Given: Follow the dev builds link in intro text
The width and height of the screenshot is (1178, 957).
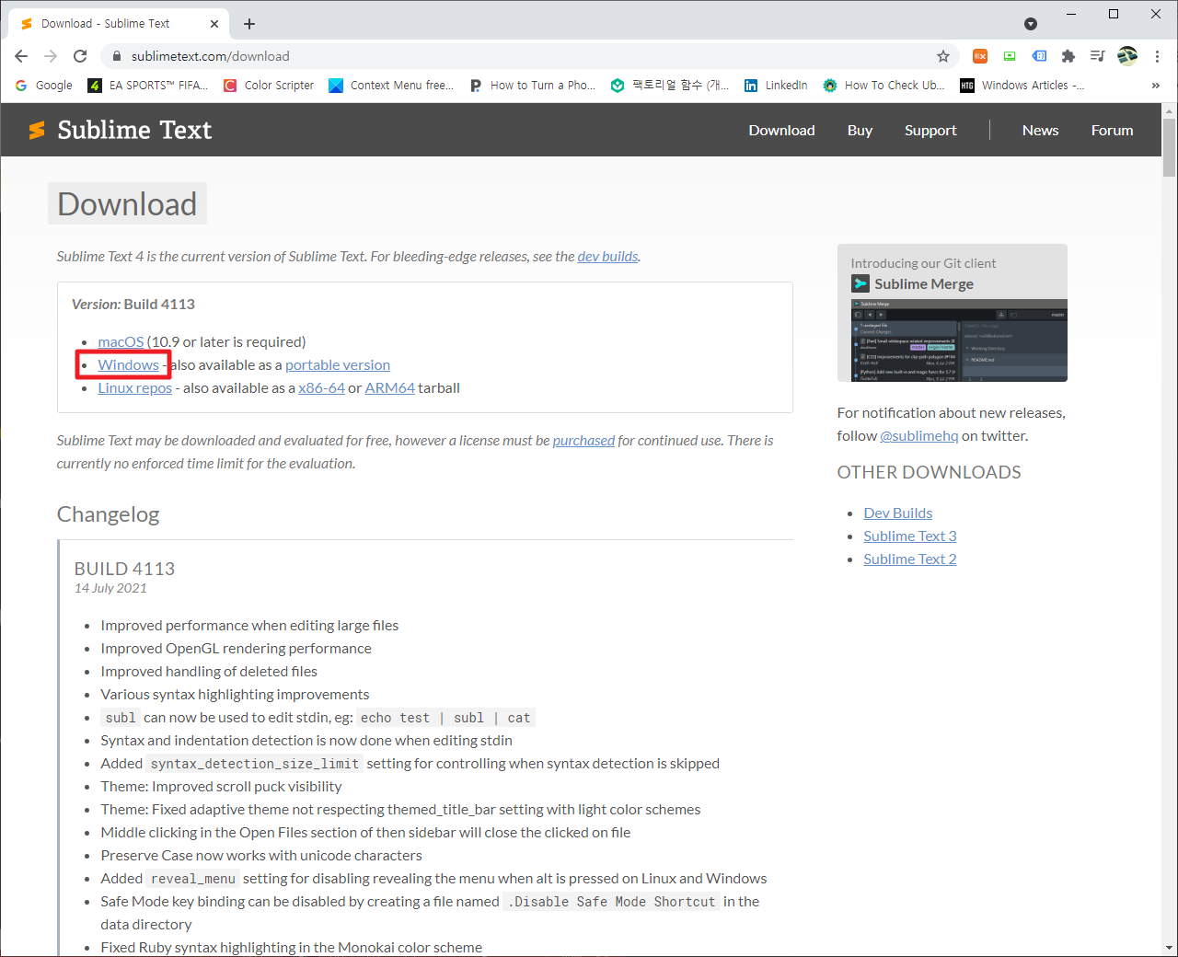Looking at the screenshot, I should (607, 257).
